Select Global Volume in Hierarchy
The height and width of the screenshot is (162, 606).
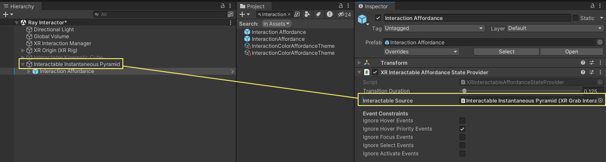click(x=51, y=36)
